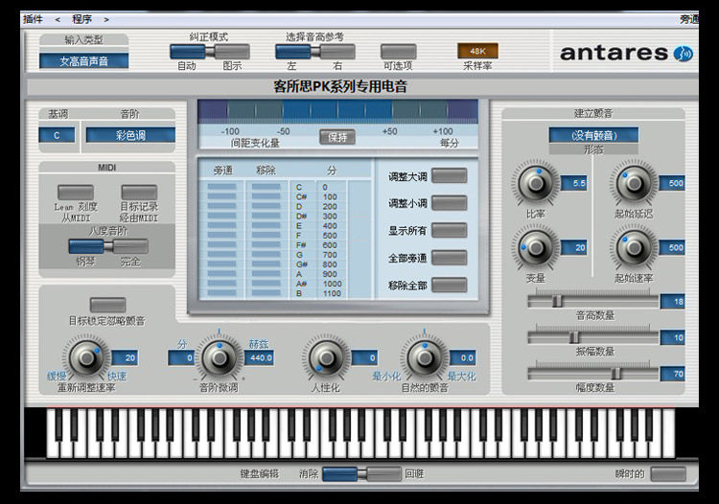Click the 可选项 button
The image size is (719, 504).
click(399, 52)
